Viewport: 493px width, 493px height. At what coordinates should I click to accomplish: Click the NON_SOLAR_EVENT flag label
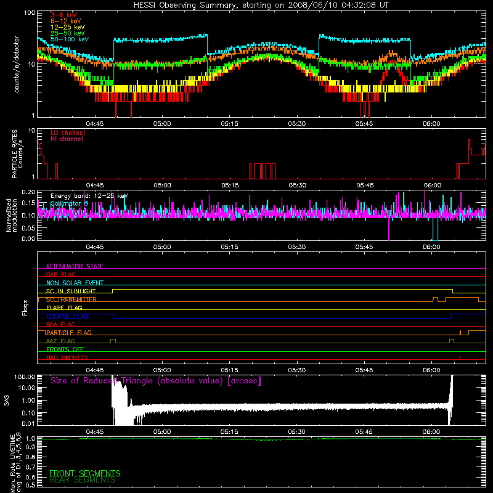click(75, 283)
